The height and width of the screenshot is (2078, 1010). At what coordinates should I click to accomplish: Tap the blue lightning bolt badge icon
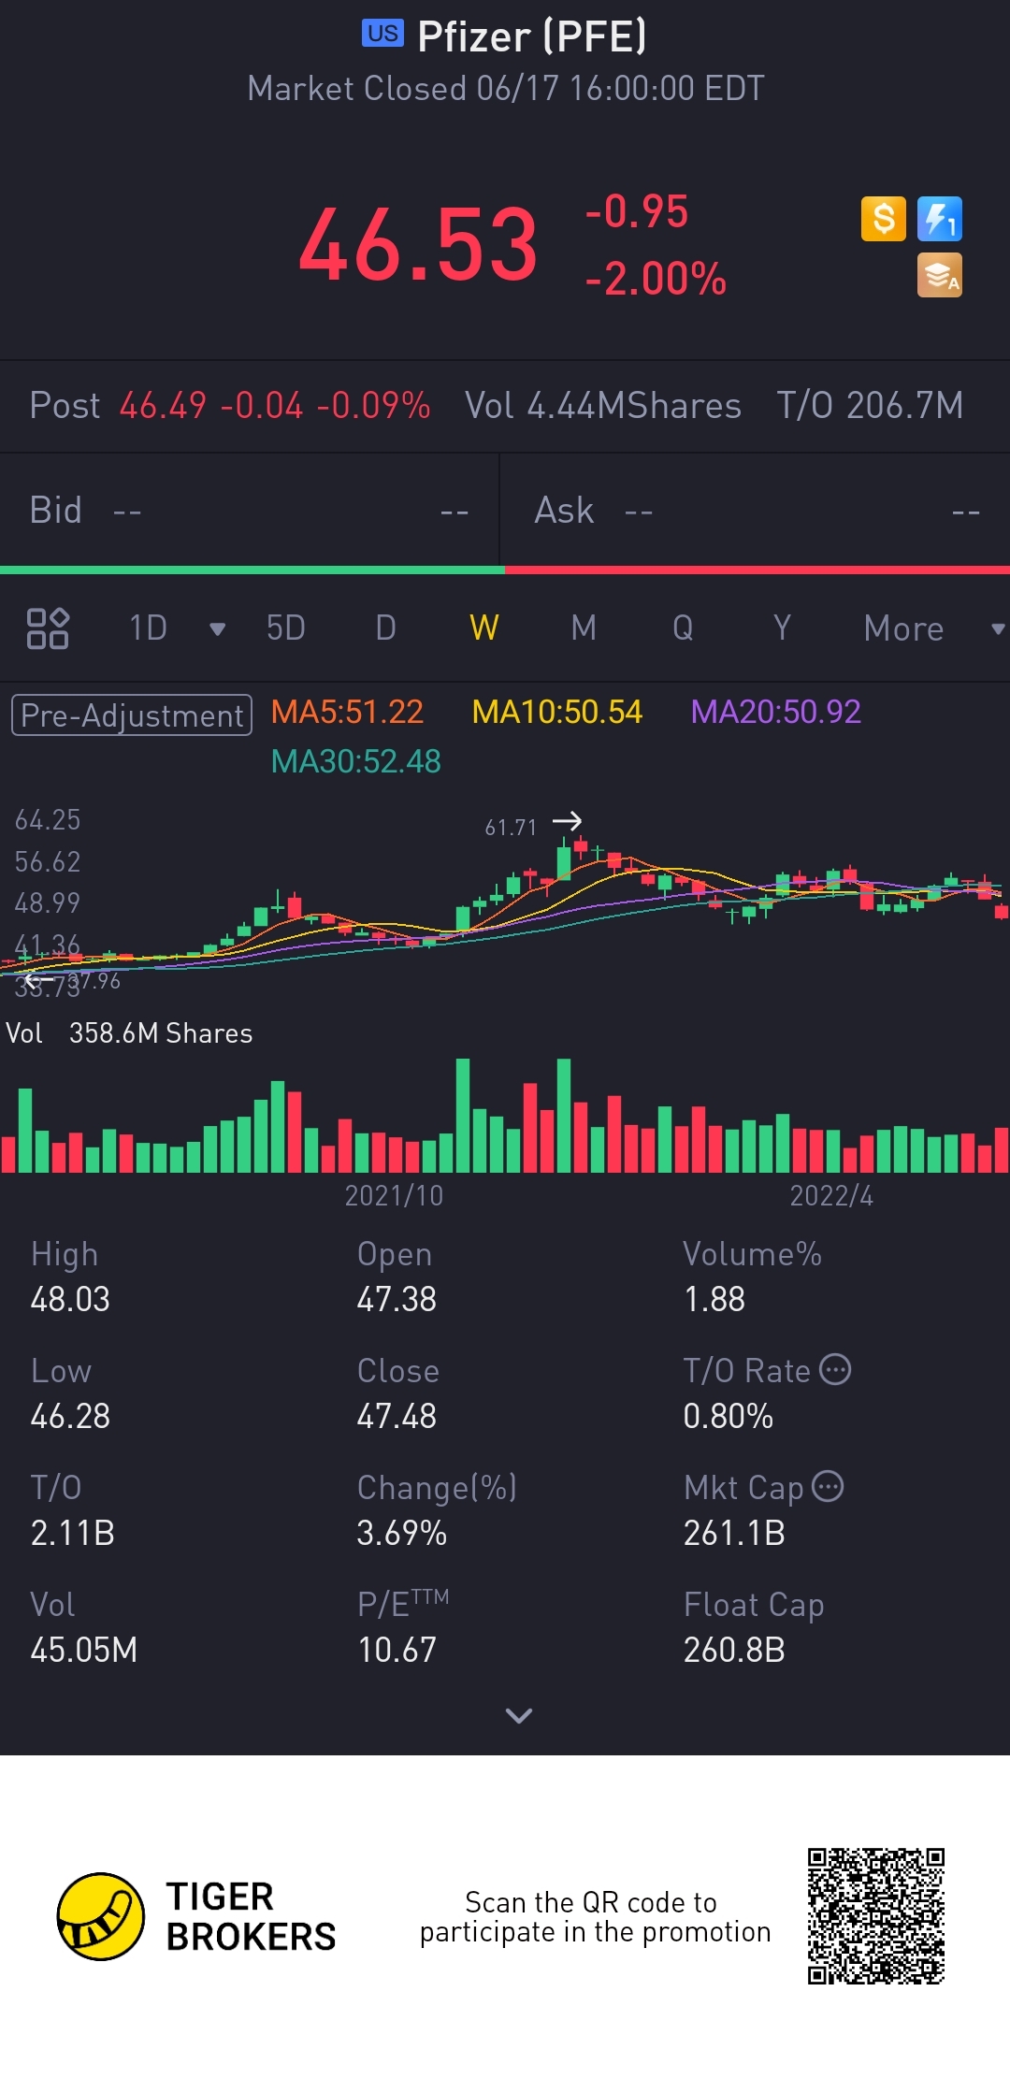[939, 220]
